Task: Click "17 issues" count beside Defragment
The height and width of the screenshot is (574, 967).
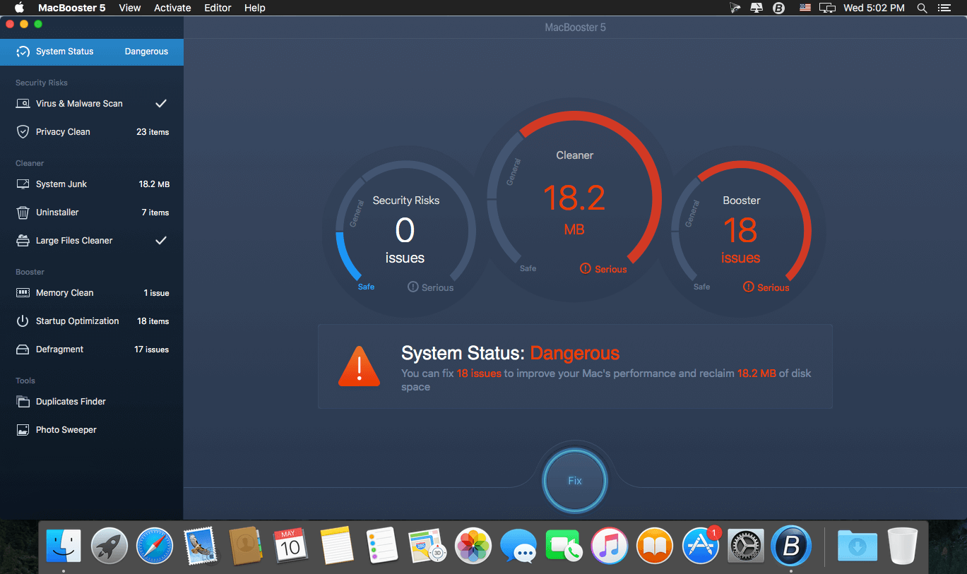Action: [152, 349]
